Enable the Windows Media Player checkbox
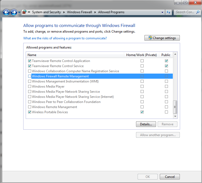The width and height of the screenshot is (202, 183). pos(30,87)
